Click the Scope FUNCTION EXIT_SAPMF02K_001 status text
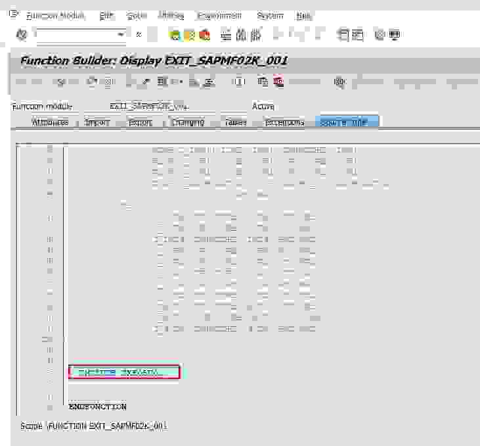The width and height of the screenshot is (480, 446). click(94, 426)
